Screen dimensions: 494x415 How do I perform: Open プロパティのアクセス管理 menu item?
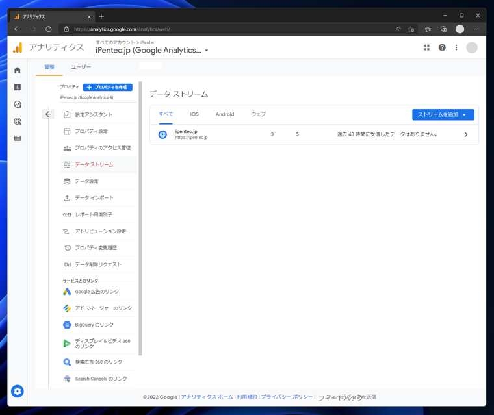(x=99, y=148)
